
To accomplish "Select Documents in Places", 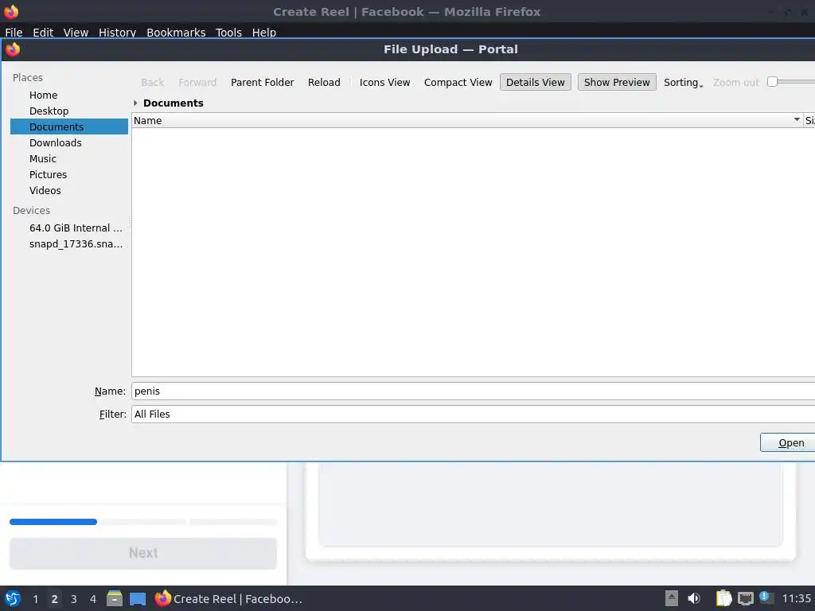I will 69,126.
